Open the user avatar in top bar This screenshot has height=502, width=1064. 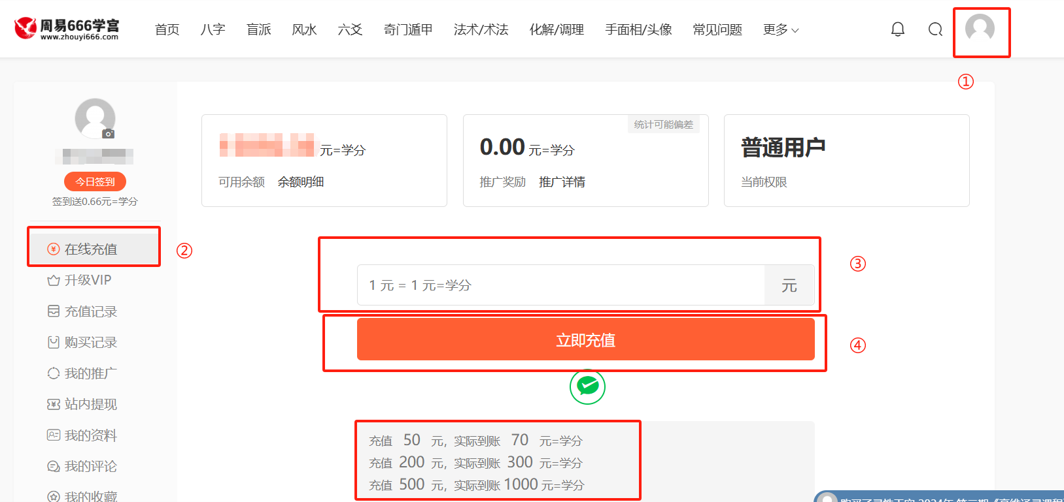(x=980, y=29)
